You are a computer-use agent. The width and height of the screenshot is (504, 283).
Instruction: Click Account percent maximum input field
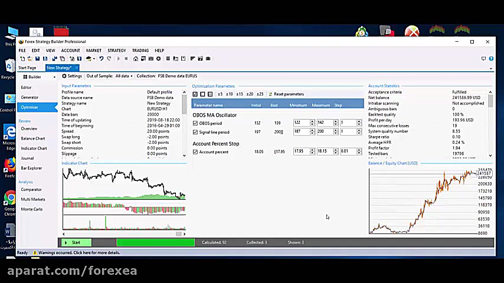tap(325, 152)
